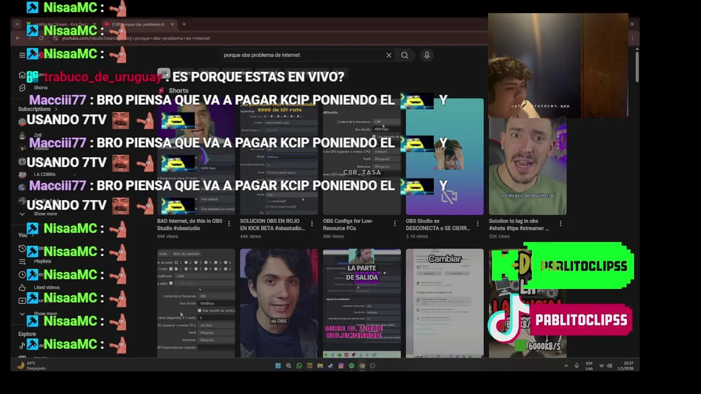The height and width of the screenshot is (394, 701).
Task: Go to YouTube Home sidebar icon
Action: 22,76
